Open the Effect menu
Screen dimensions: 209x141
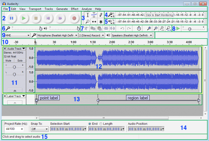(75, 9)
